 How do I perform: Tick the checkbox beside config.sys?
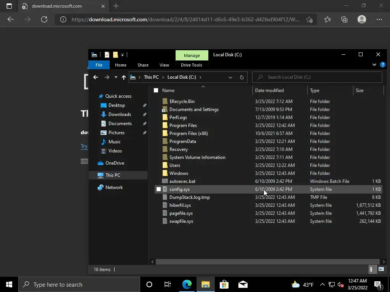[159, 189]
